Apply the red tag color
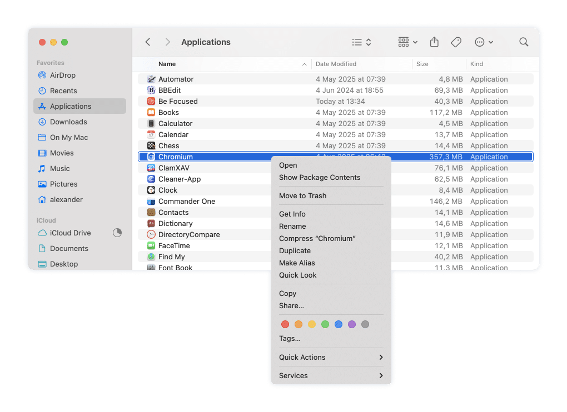 [x=285, y=324]
